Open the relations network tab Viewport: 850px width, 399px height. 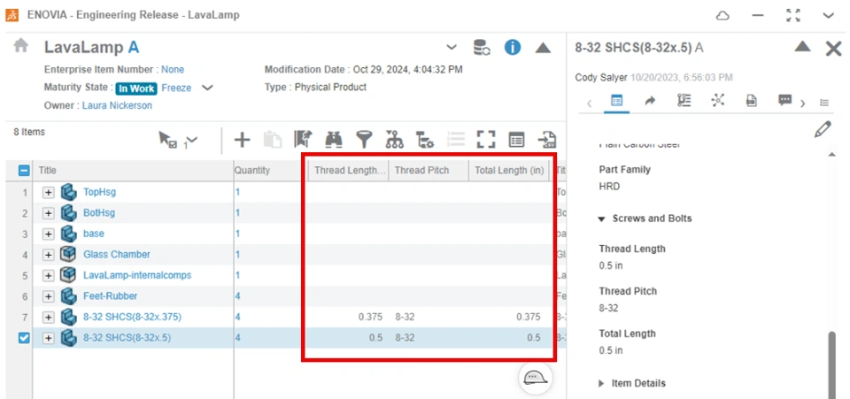718,101
